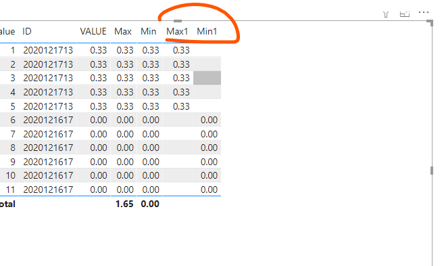The image size is (444, 266).
Task: Click VALUE 0.33 in row 2
Action: tap(99, 64)
